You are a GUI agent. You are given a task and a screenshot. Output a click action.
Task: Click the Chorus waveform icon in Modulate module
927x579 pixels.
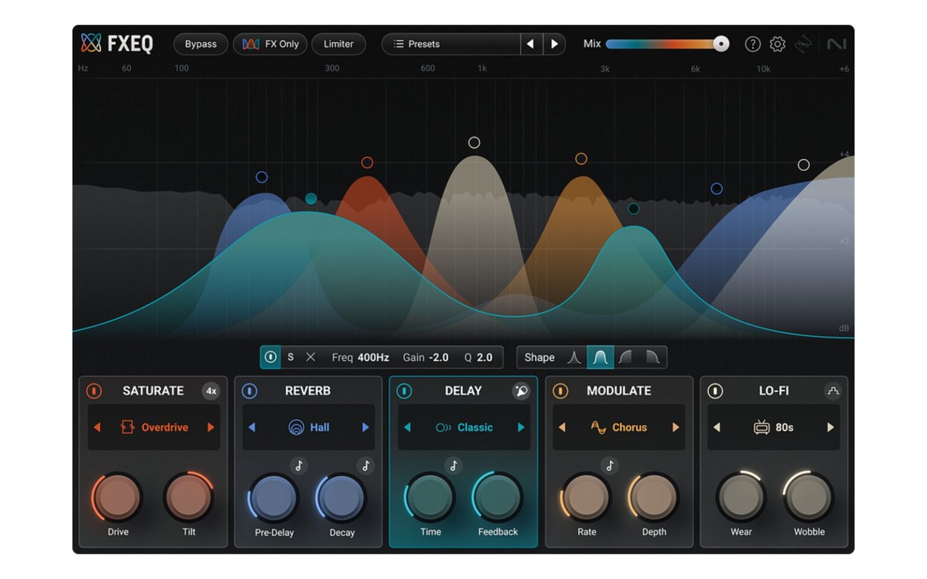pyautogui.click(x=599, y=428)
